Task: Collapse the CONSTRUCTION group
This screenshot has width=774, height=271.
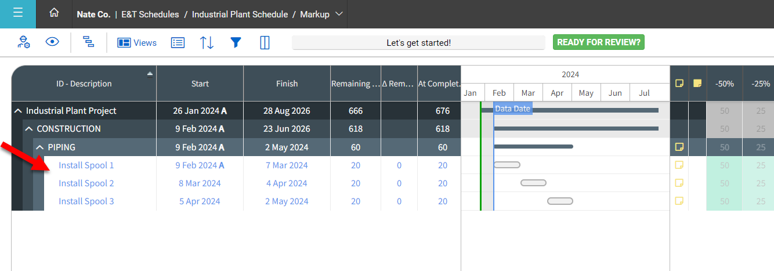Action: click(x=28, y=129)
